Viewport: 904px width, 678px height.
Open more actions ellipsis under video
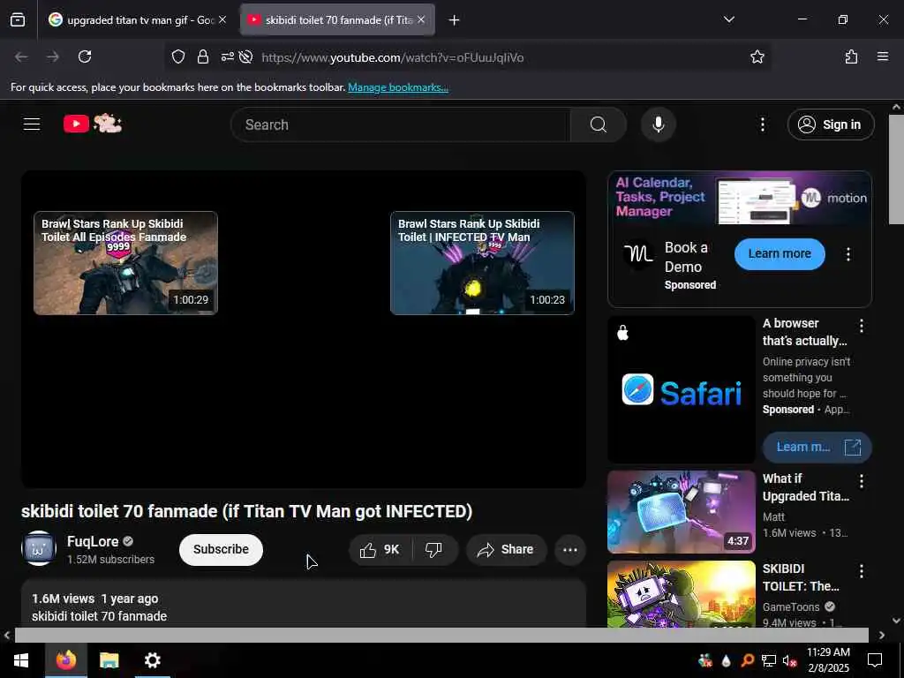[570, 550]
